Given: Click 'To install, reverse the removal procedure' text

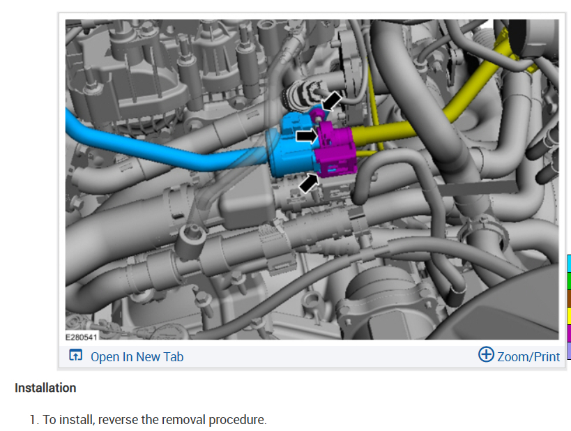Looking at the screenshot, I should tap(155, 420).
